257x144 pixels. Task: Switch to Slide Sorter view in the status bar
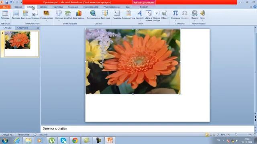(x=211, y=135)
